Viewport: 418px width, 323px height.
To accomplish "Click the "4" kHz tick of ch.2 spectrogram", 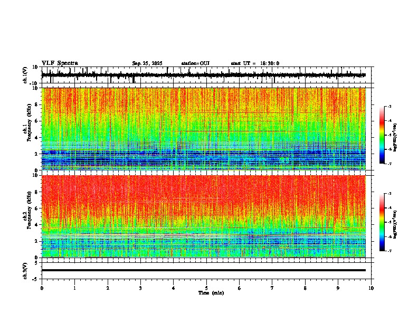I will pyautogui.click(x=37, y=225).
